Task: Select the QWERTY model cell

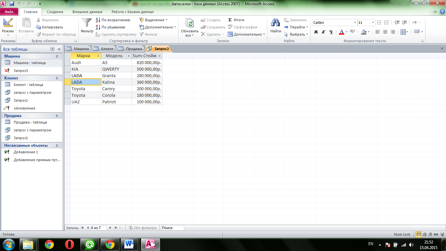Action: coord(116,69)
